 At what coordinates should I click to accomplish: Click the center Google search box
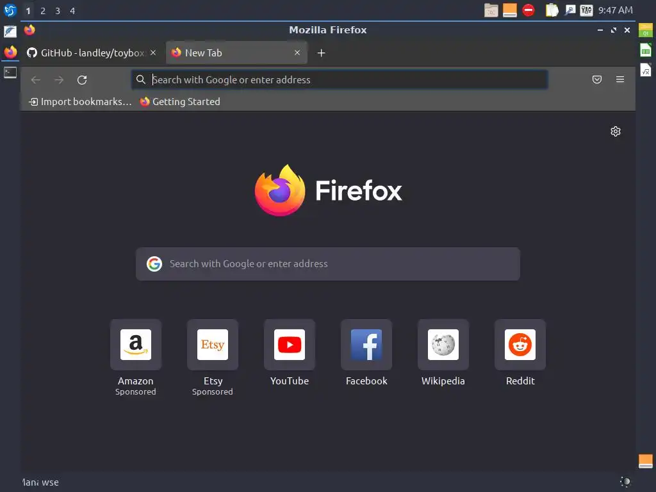click(x=328, y=264)
